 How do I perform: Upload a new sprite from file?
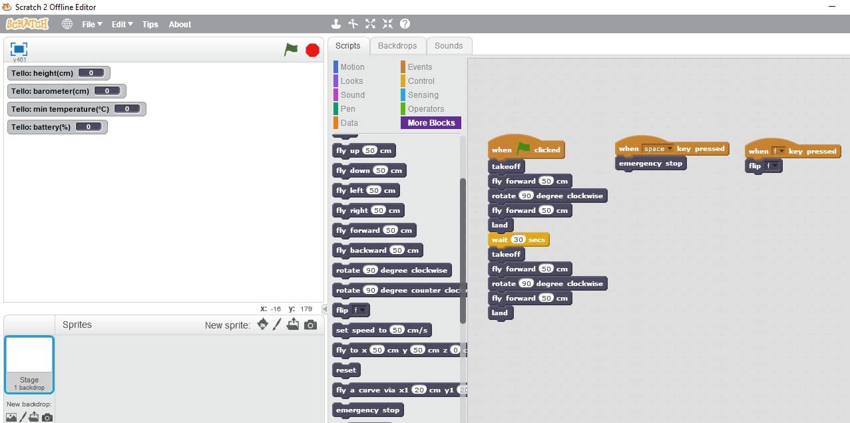coord(294,325)
